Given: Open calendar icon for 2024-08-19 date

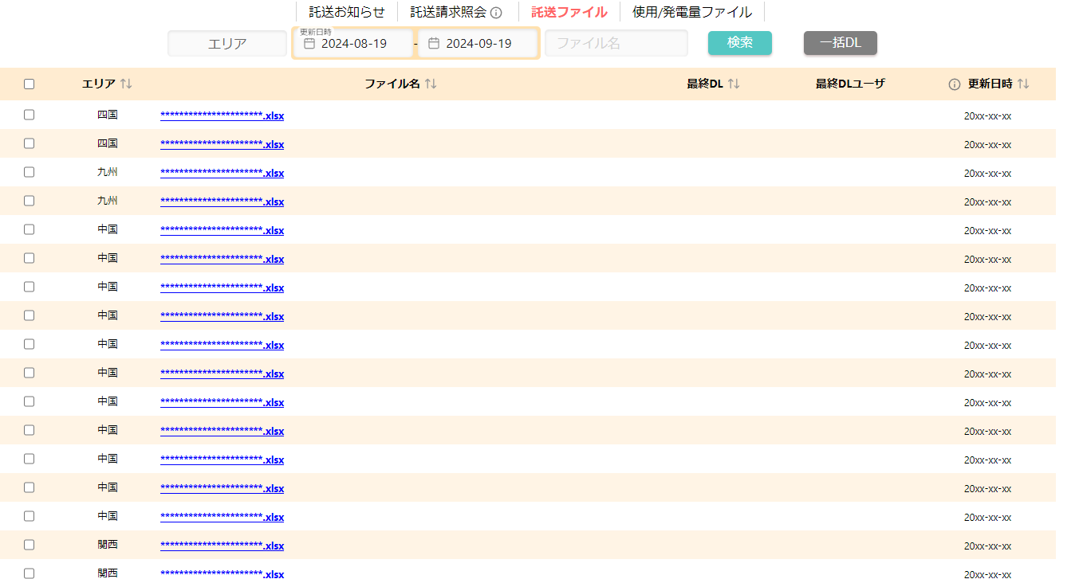Looking at the screenshot, I should 309,44.
